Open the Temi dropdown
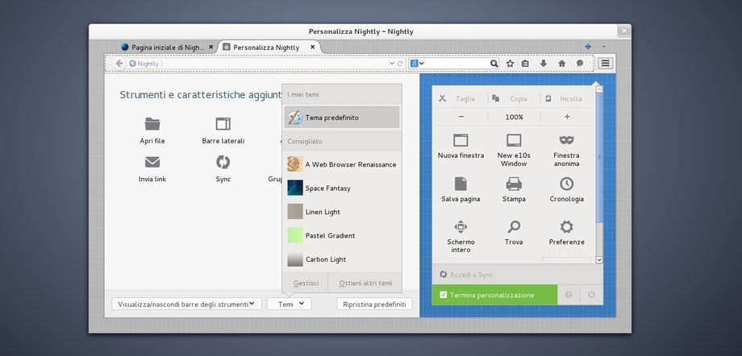 click(289, 304)
